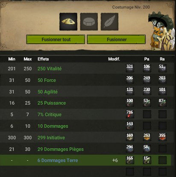Select the 6 Dommages Terre row

pos(85,160)
